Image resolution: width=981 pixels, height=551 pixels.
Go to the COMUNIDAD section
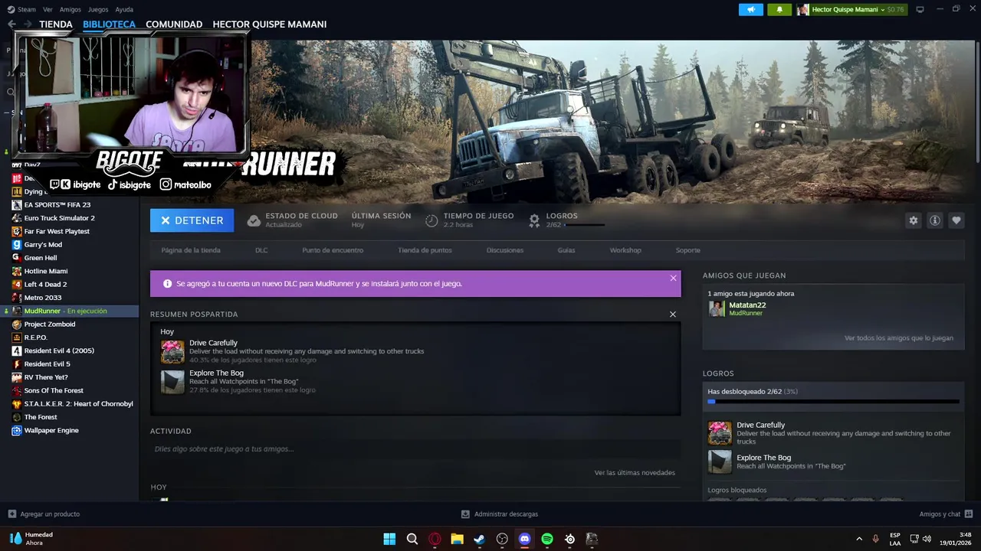tap(174, 24)
